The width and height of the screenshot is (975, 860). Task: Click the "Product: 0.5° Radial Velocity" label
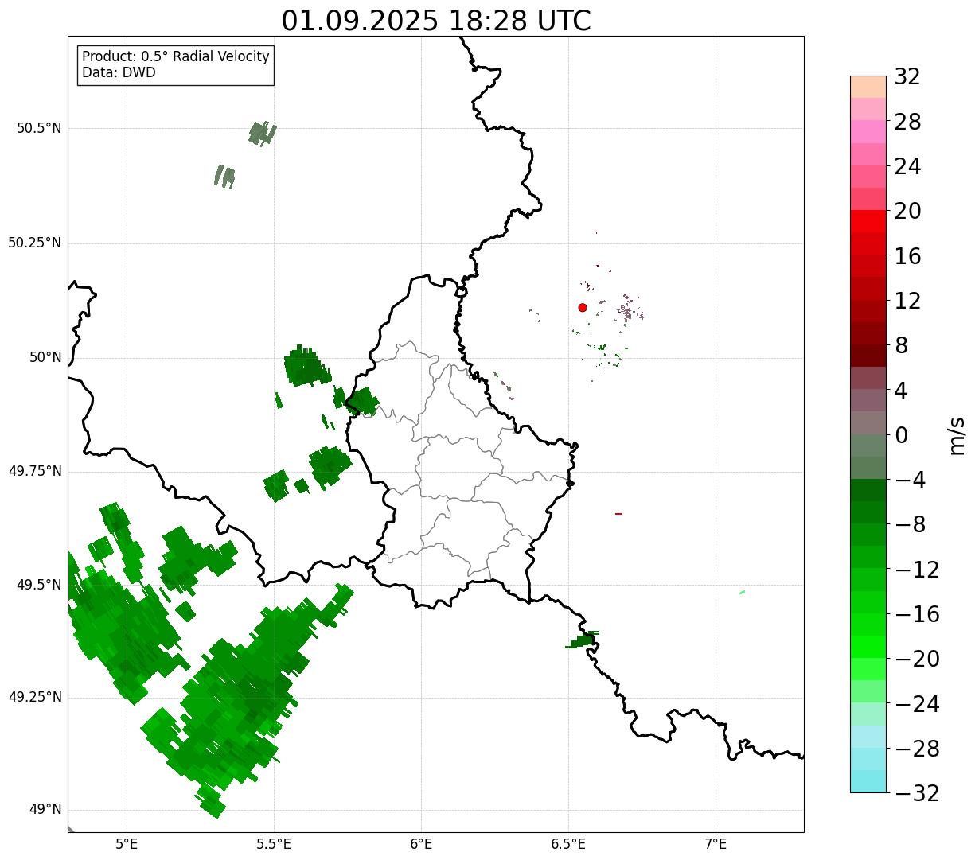click(x=176, y=57)
